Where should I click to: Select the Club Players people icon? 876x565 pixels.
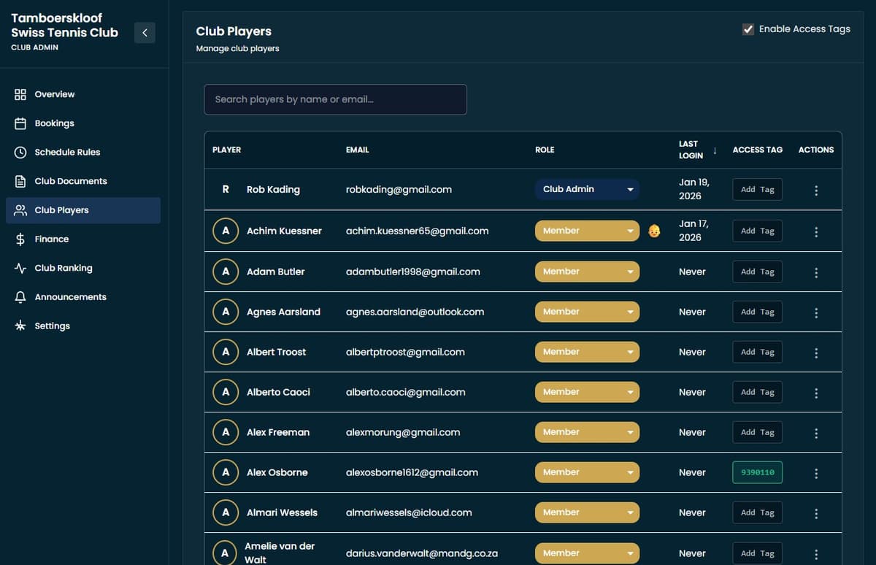20,210
